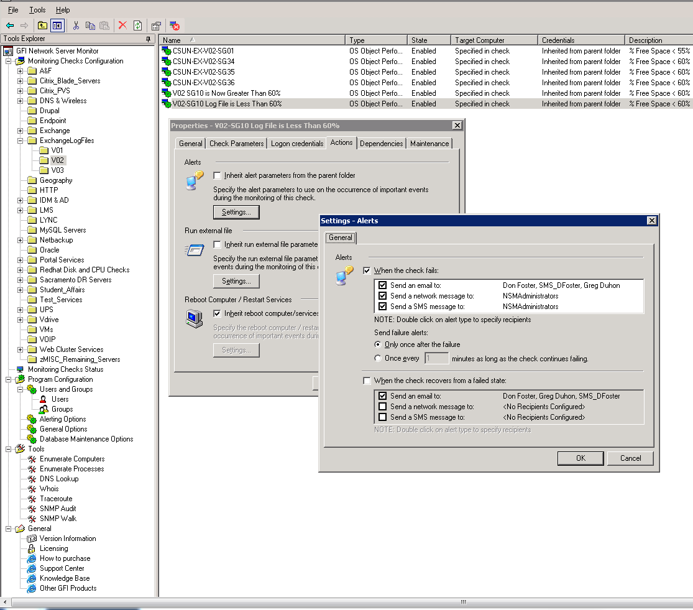Click the minutes input field beside Once every
The width and height of the screenshot is (693, 610).
tap(437, 358)
